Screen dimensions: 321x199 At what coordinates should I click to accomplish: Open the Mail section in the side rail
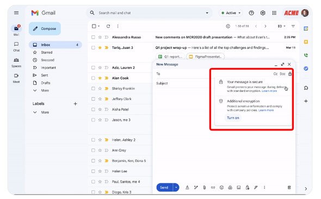pyautogui.click(x=16, y=30)
